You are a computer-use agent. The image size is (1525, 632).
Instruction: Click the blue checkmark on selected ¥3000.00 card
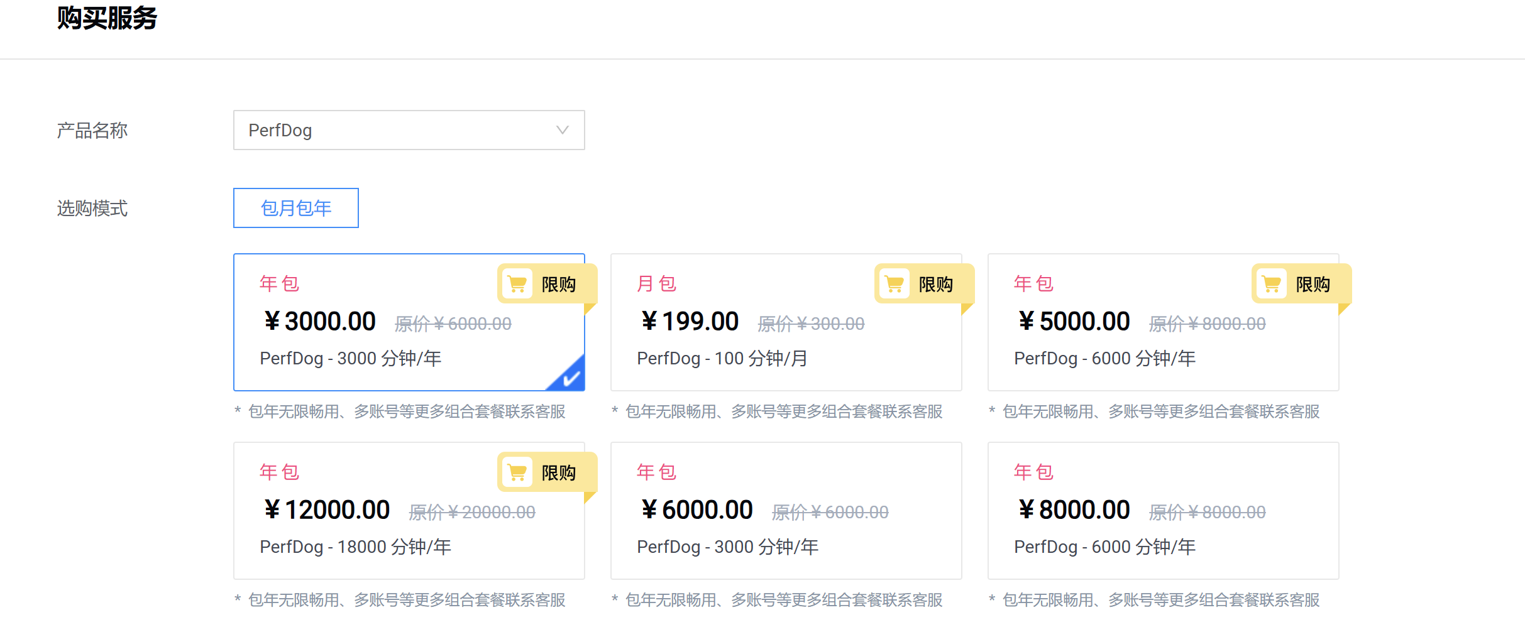570,378
